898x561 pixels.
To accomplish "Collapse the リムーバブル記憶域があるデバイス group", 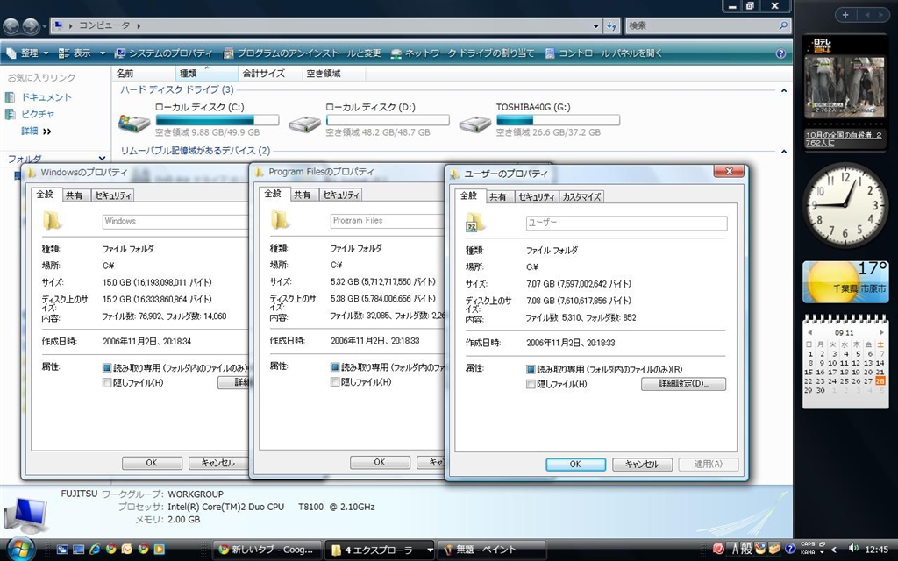I will point(783,152).
